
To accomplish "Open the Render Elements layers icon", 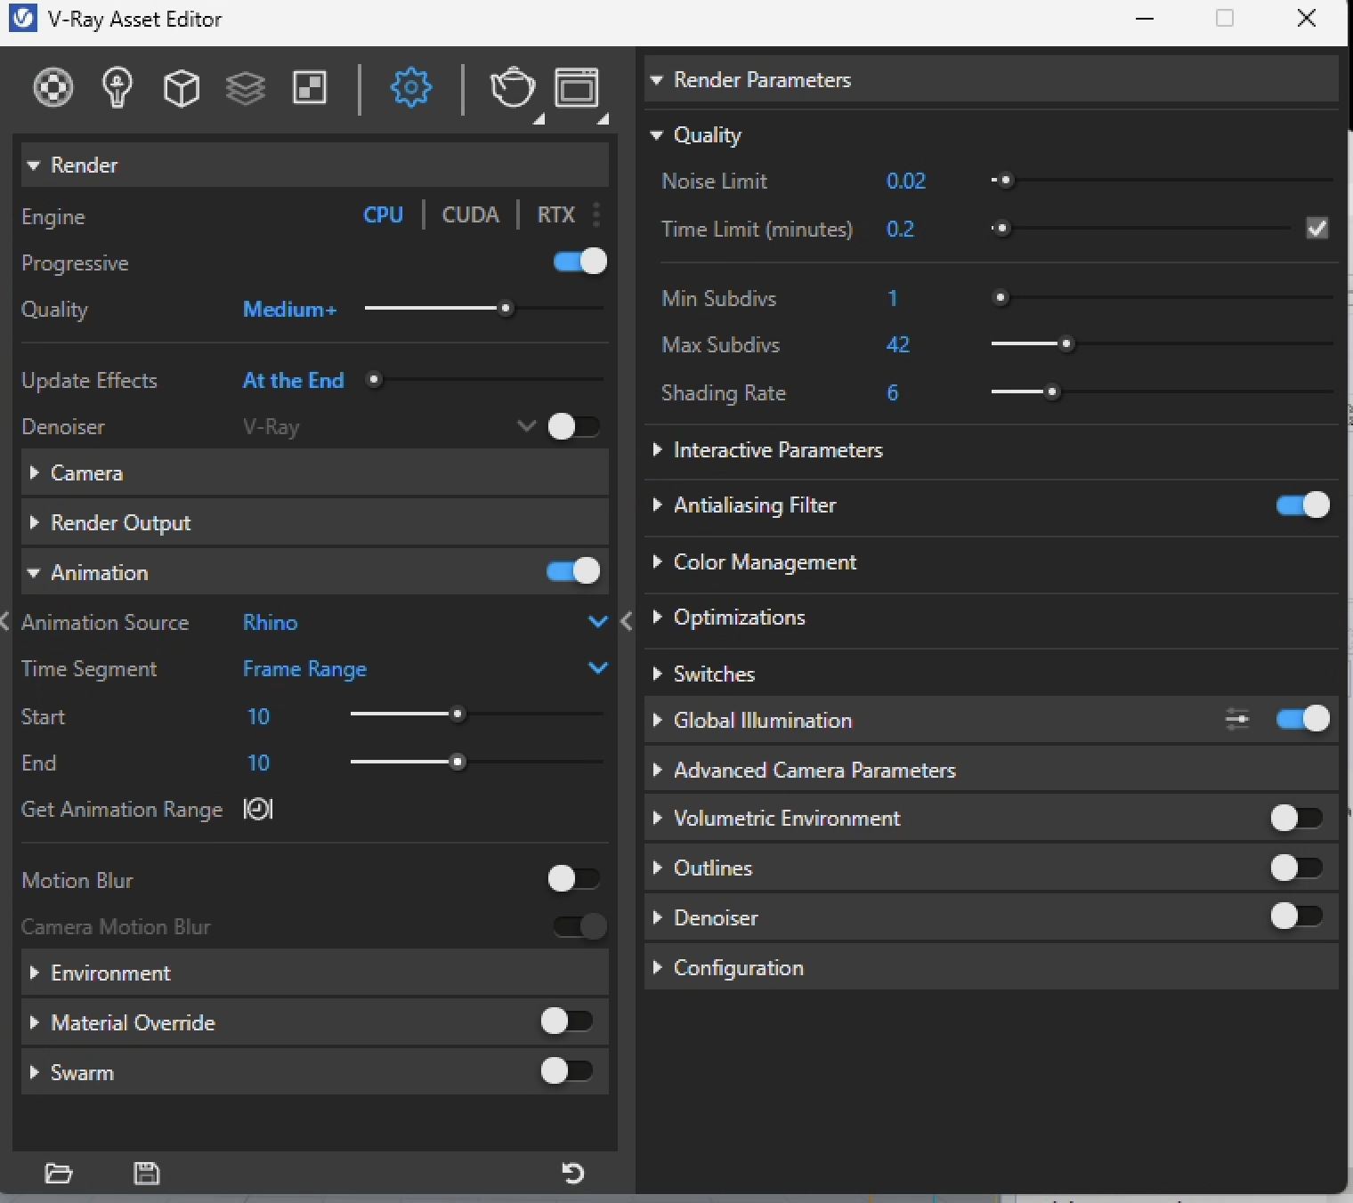I will tap(245, 88).
